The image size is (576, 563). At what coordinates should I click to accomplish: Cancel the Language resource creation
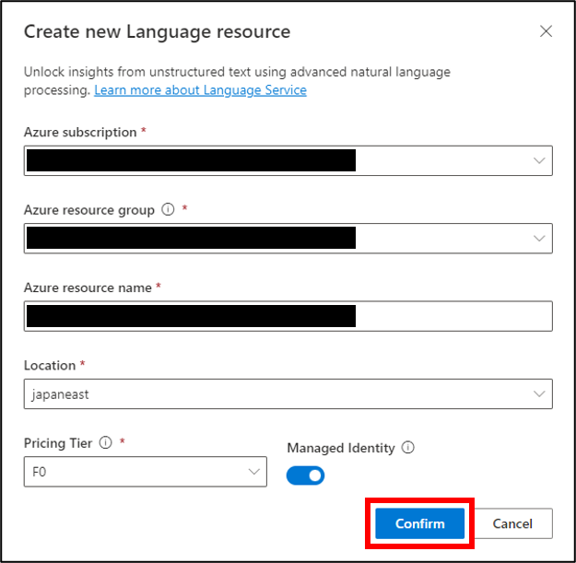pos(512,523)
